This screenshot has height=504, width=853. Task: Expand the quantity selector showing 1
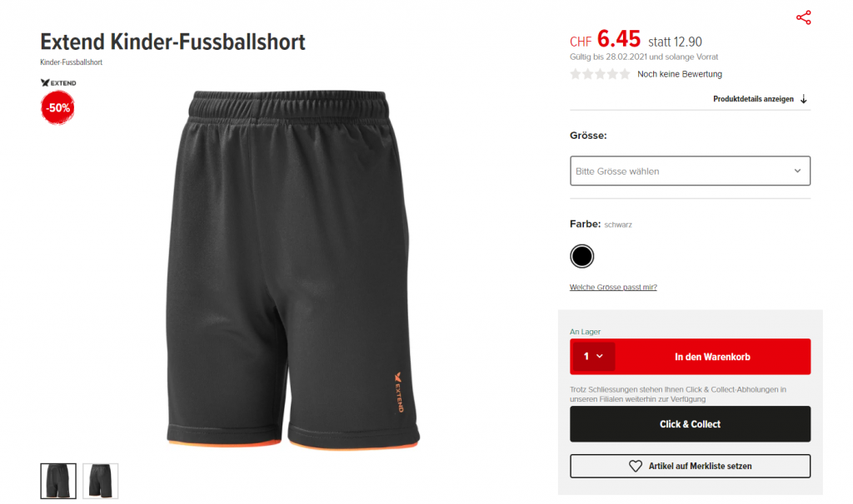(x=593, y=356)
